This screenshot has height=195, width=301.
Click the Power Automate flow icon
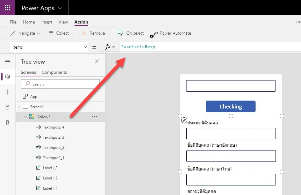(x=154, y=34)
